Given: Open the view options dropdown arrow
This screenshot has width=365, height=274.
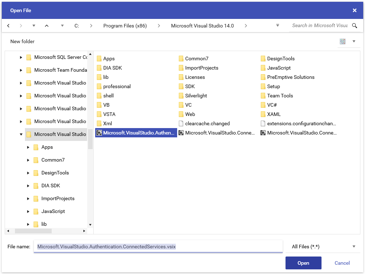Looking at the screenshot, I should tap(354, 41).
